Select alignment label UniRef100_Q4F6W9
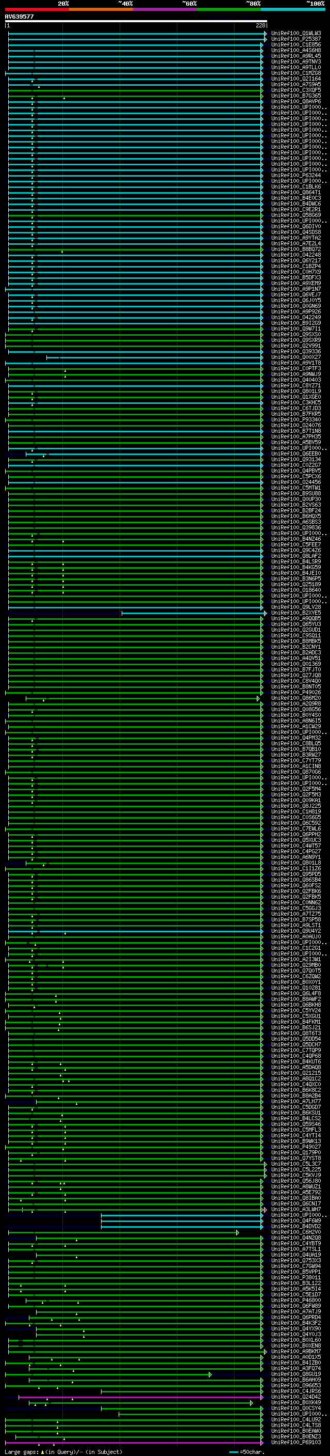330x1456 pixels. point(295,1220)
